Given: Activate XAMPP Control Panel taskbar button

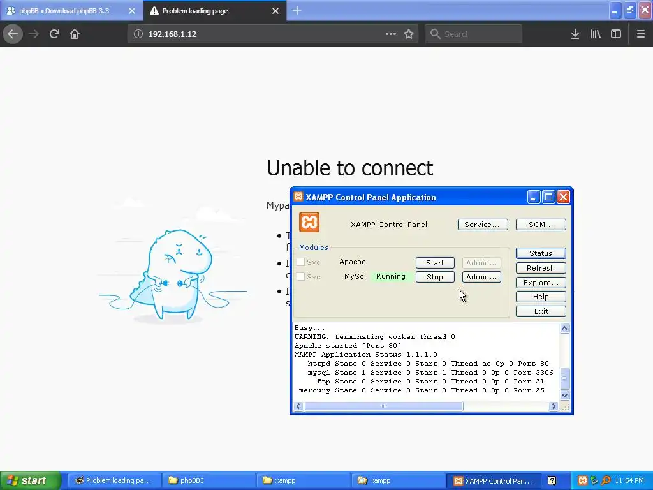Looking at the screenshot, I should pyautogui.click(x=494, y=481).
